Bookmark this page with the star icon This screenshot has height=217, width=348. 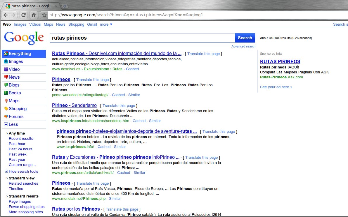[x=44, y=15]
